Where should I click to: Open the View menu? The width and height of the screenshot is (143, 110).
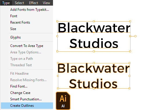click(46, 3)
